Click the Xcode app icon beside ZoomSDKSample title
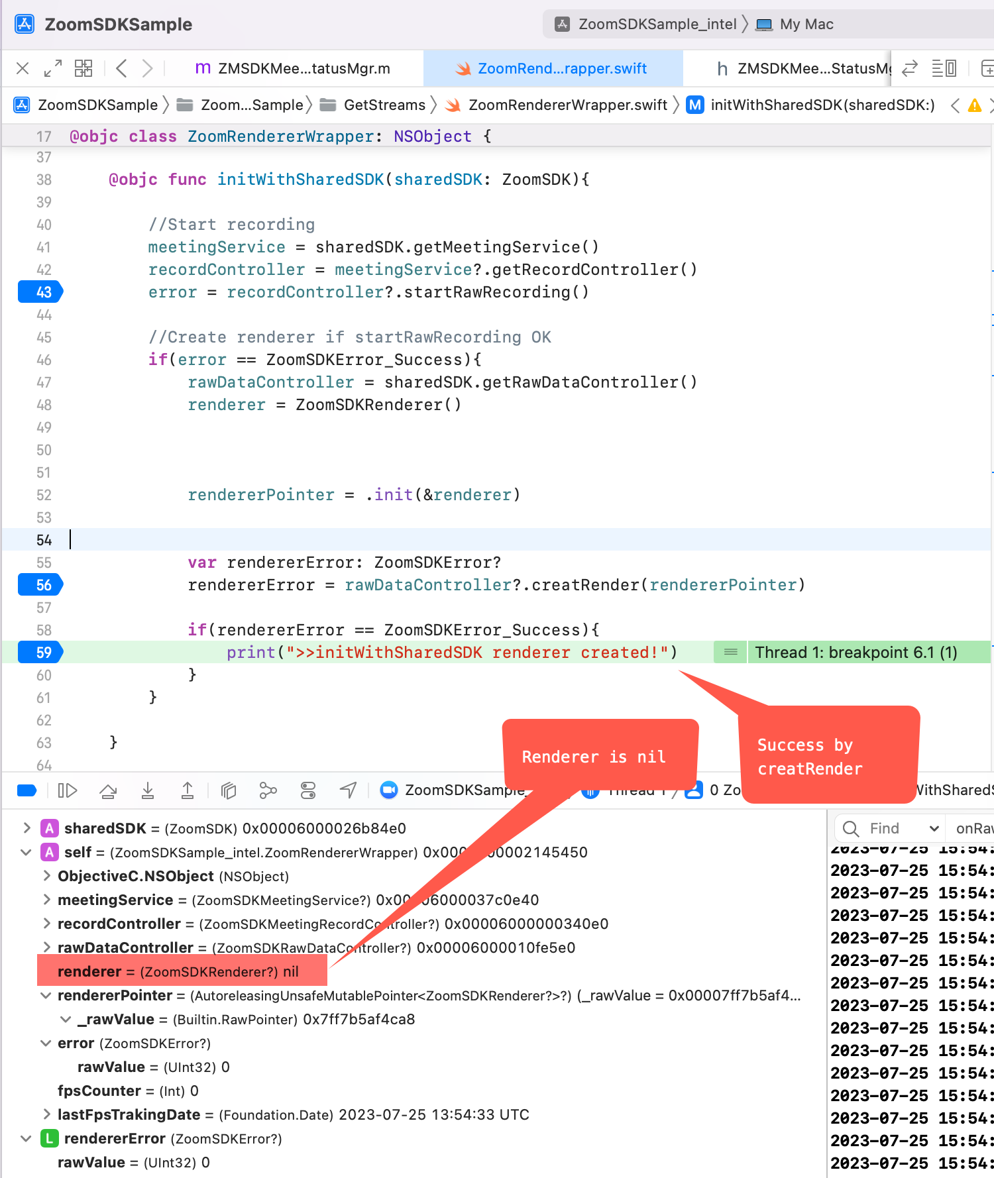 (x=25, y=24)
